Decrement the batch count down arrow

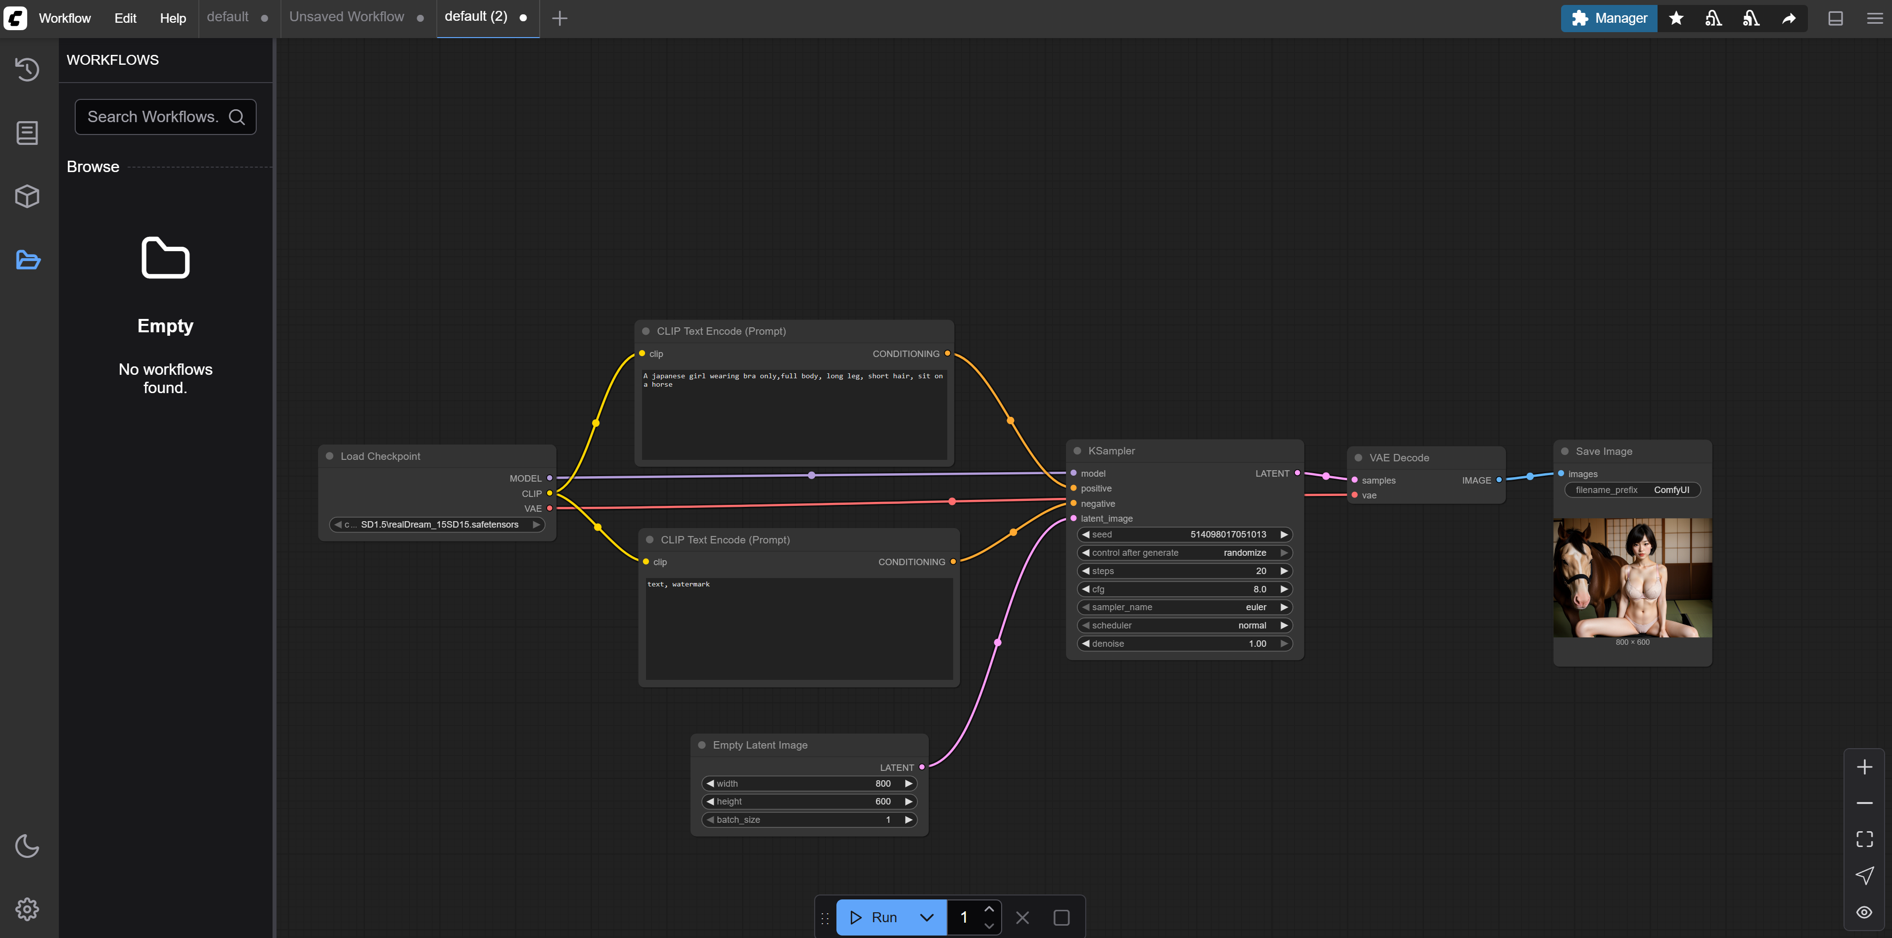[989, 926]
